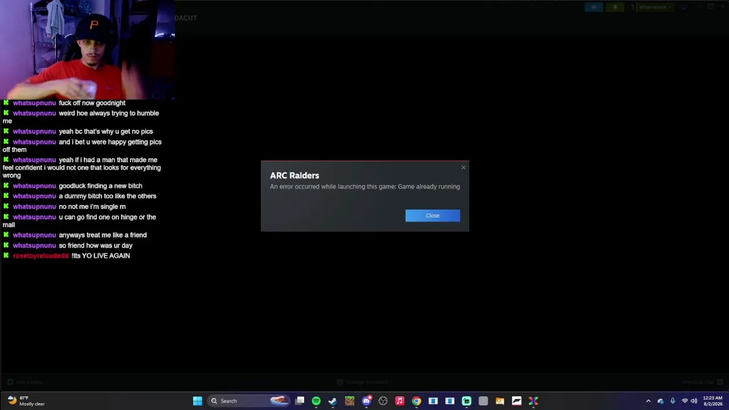729x410 pixels.
Task: Click the username 'rosetoyreloadedd' in chat
Action: click(40, 256)
